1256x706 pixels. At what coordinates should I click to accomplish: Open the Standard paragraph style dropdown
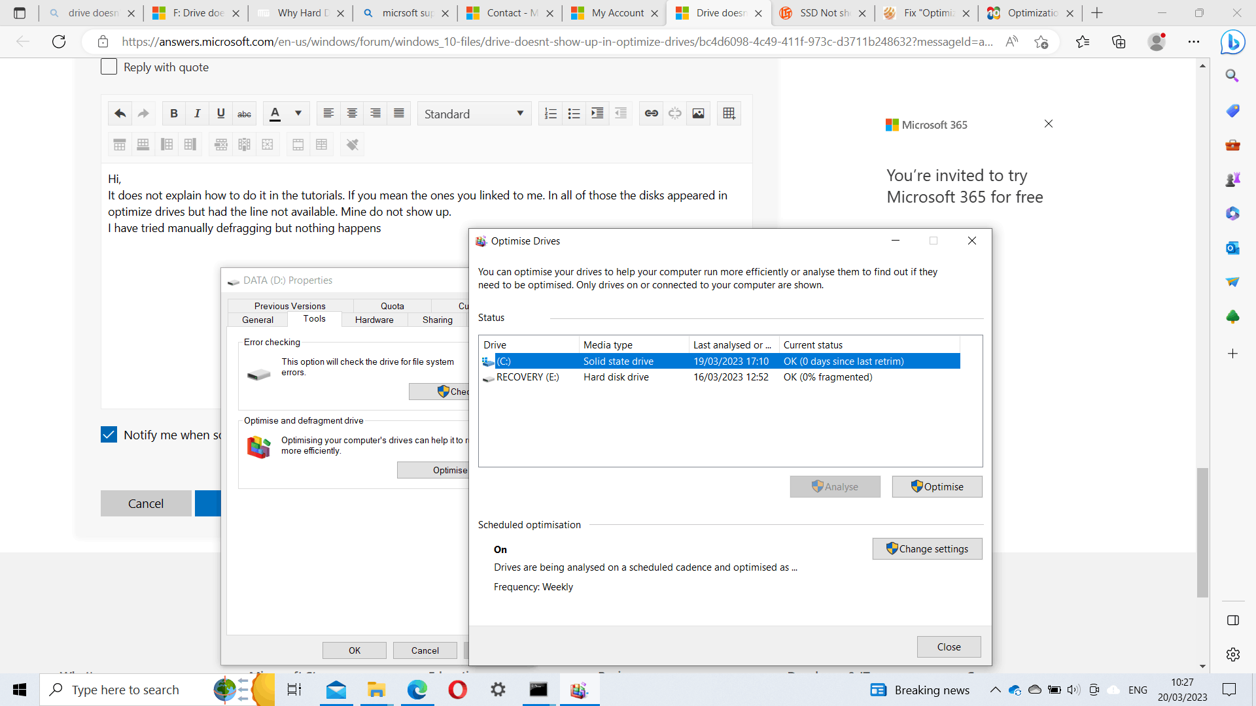pyautogui.click(x=474, y=114)
